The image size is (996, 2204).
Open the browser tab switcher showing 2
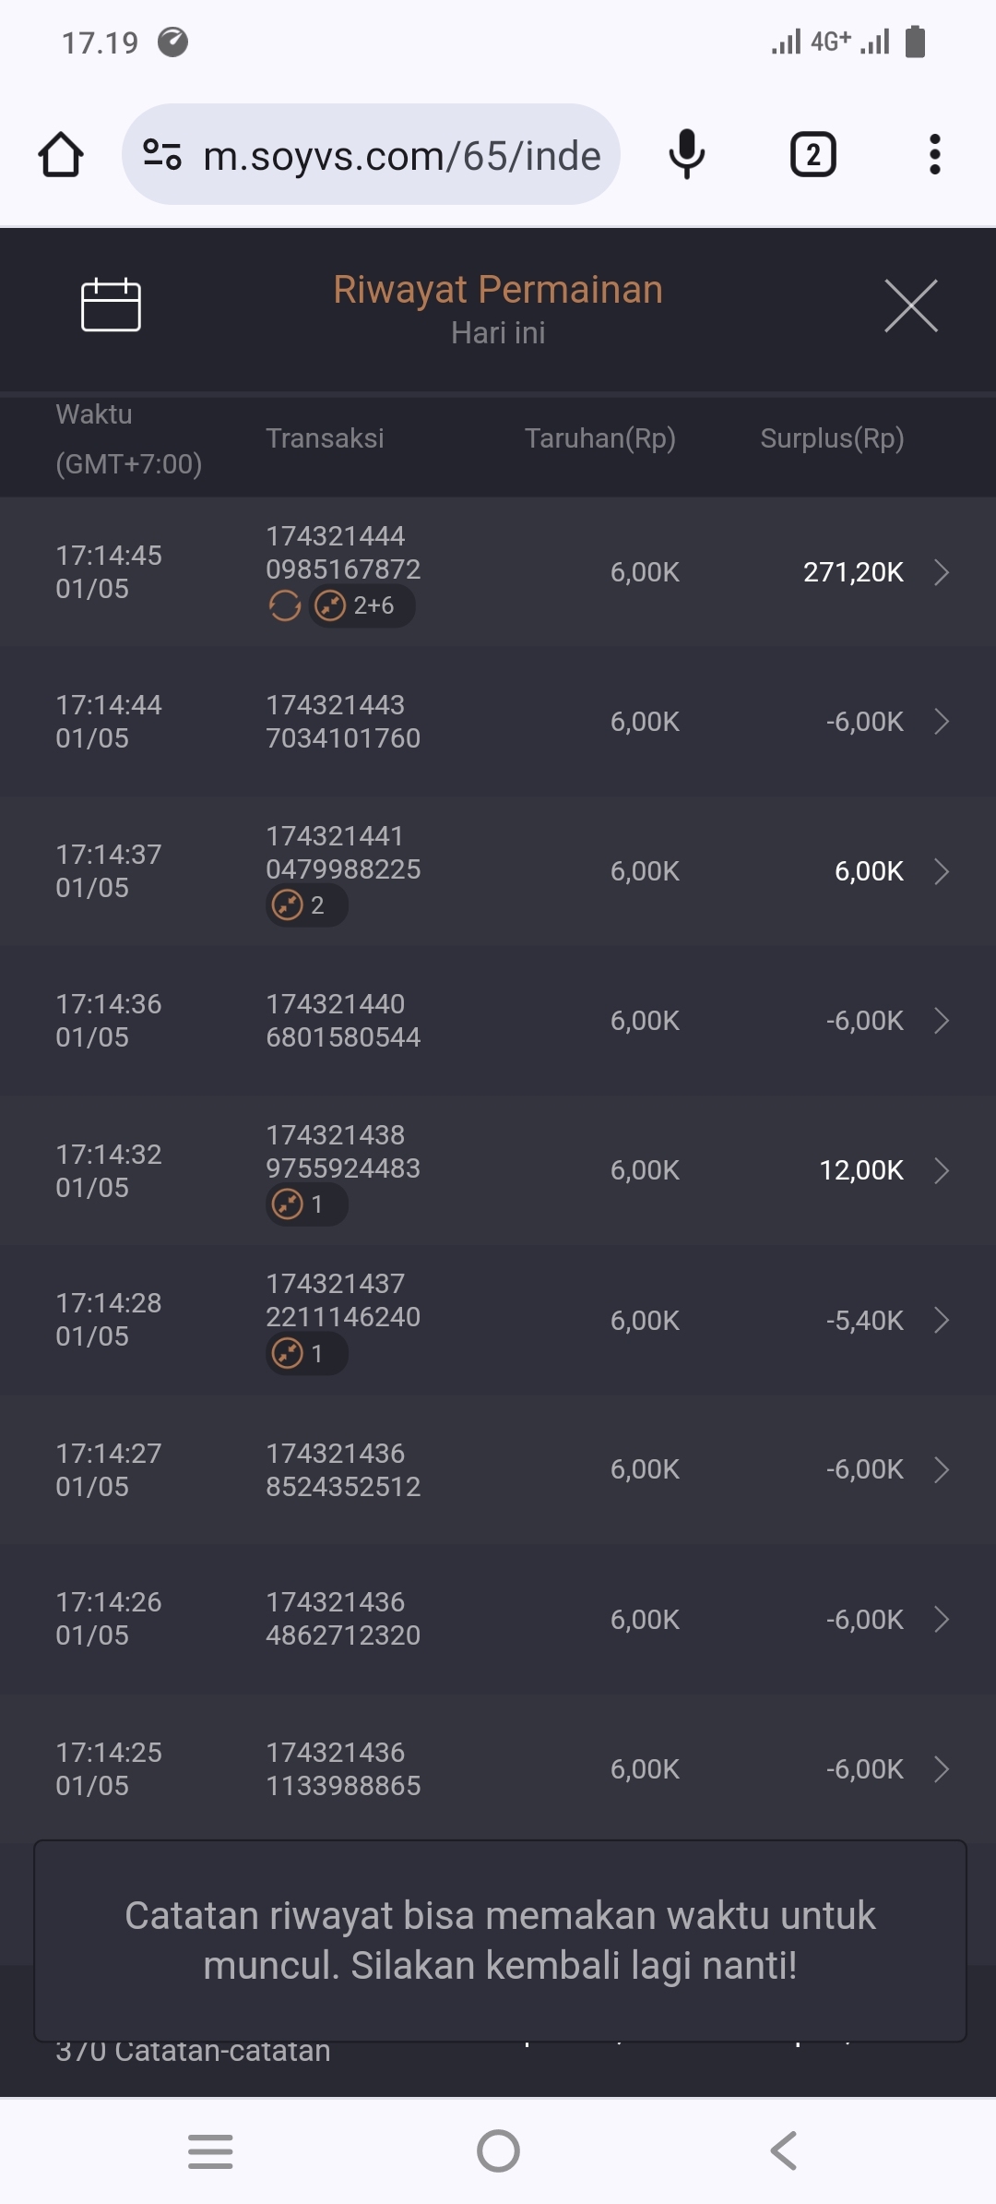tap(812, 154)
